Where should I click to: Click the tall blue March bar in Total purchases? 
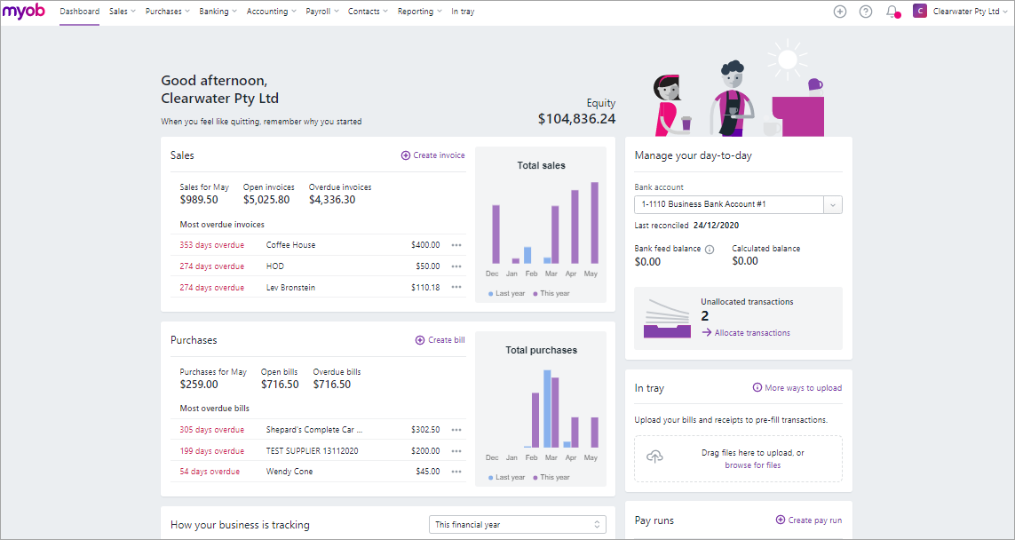click(547, 409)
